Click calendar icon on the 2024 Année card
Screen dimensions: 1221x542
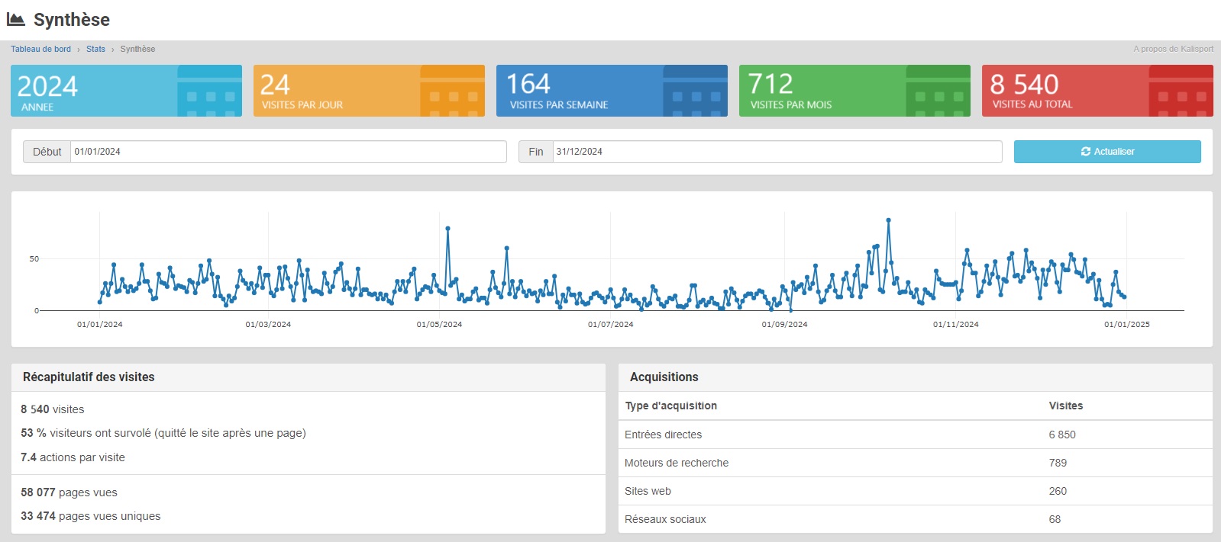(x=210, y=91)
